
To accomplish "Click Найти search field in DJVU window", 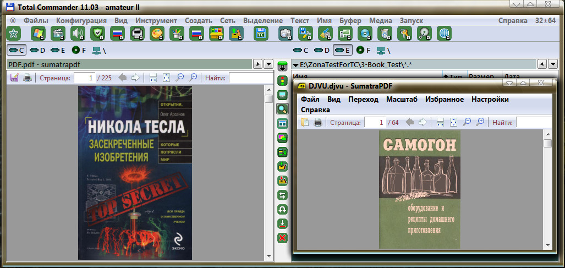I will (534, 123).
